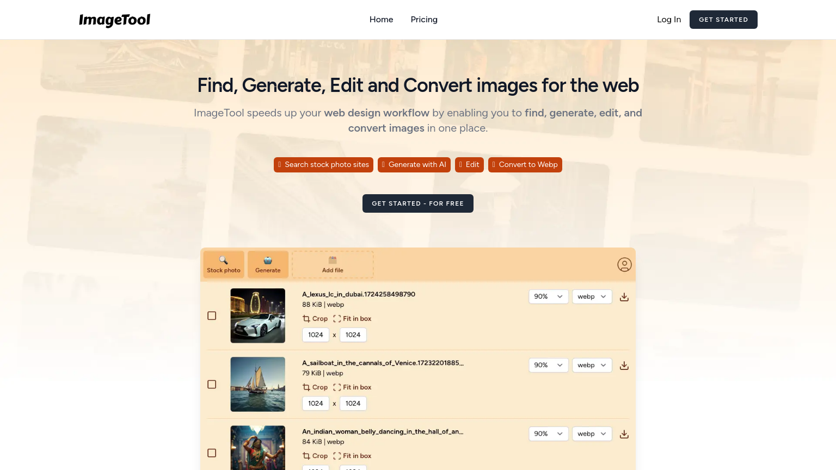836x470 pixels.
Task: Download the Lexus in Dubai image
Action: point(624,297)
